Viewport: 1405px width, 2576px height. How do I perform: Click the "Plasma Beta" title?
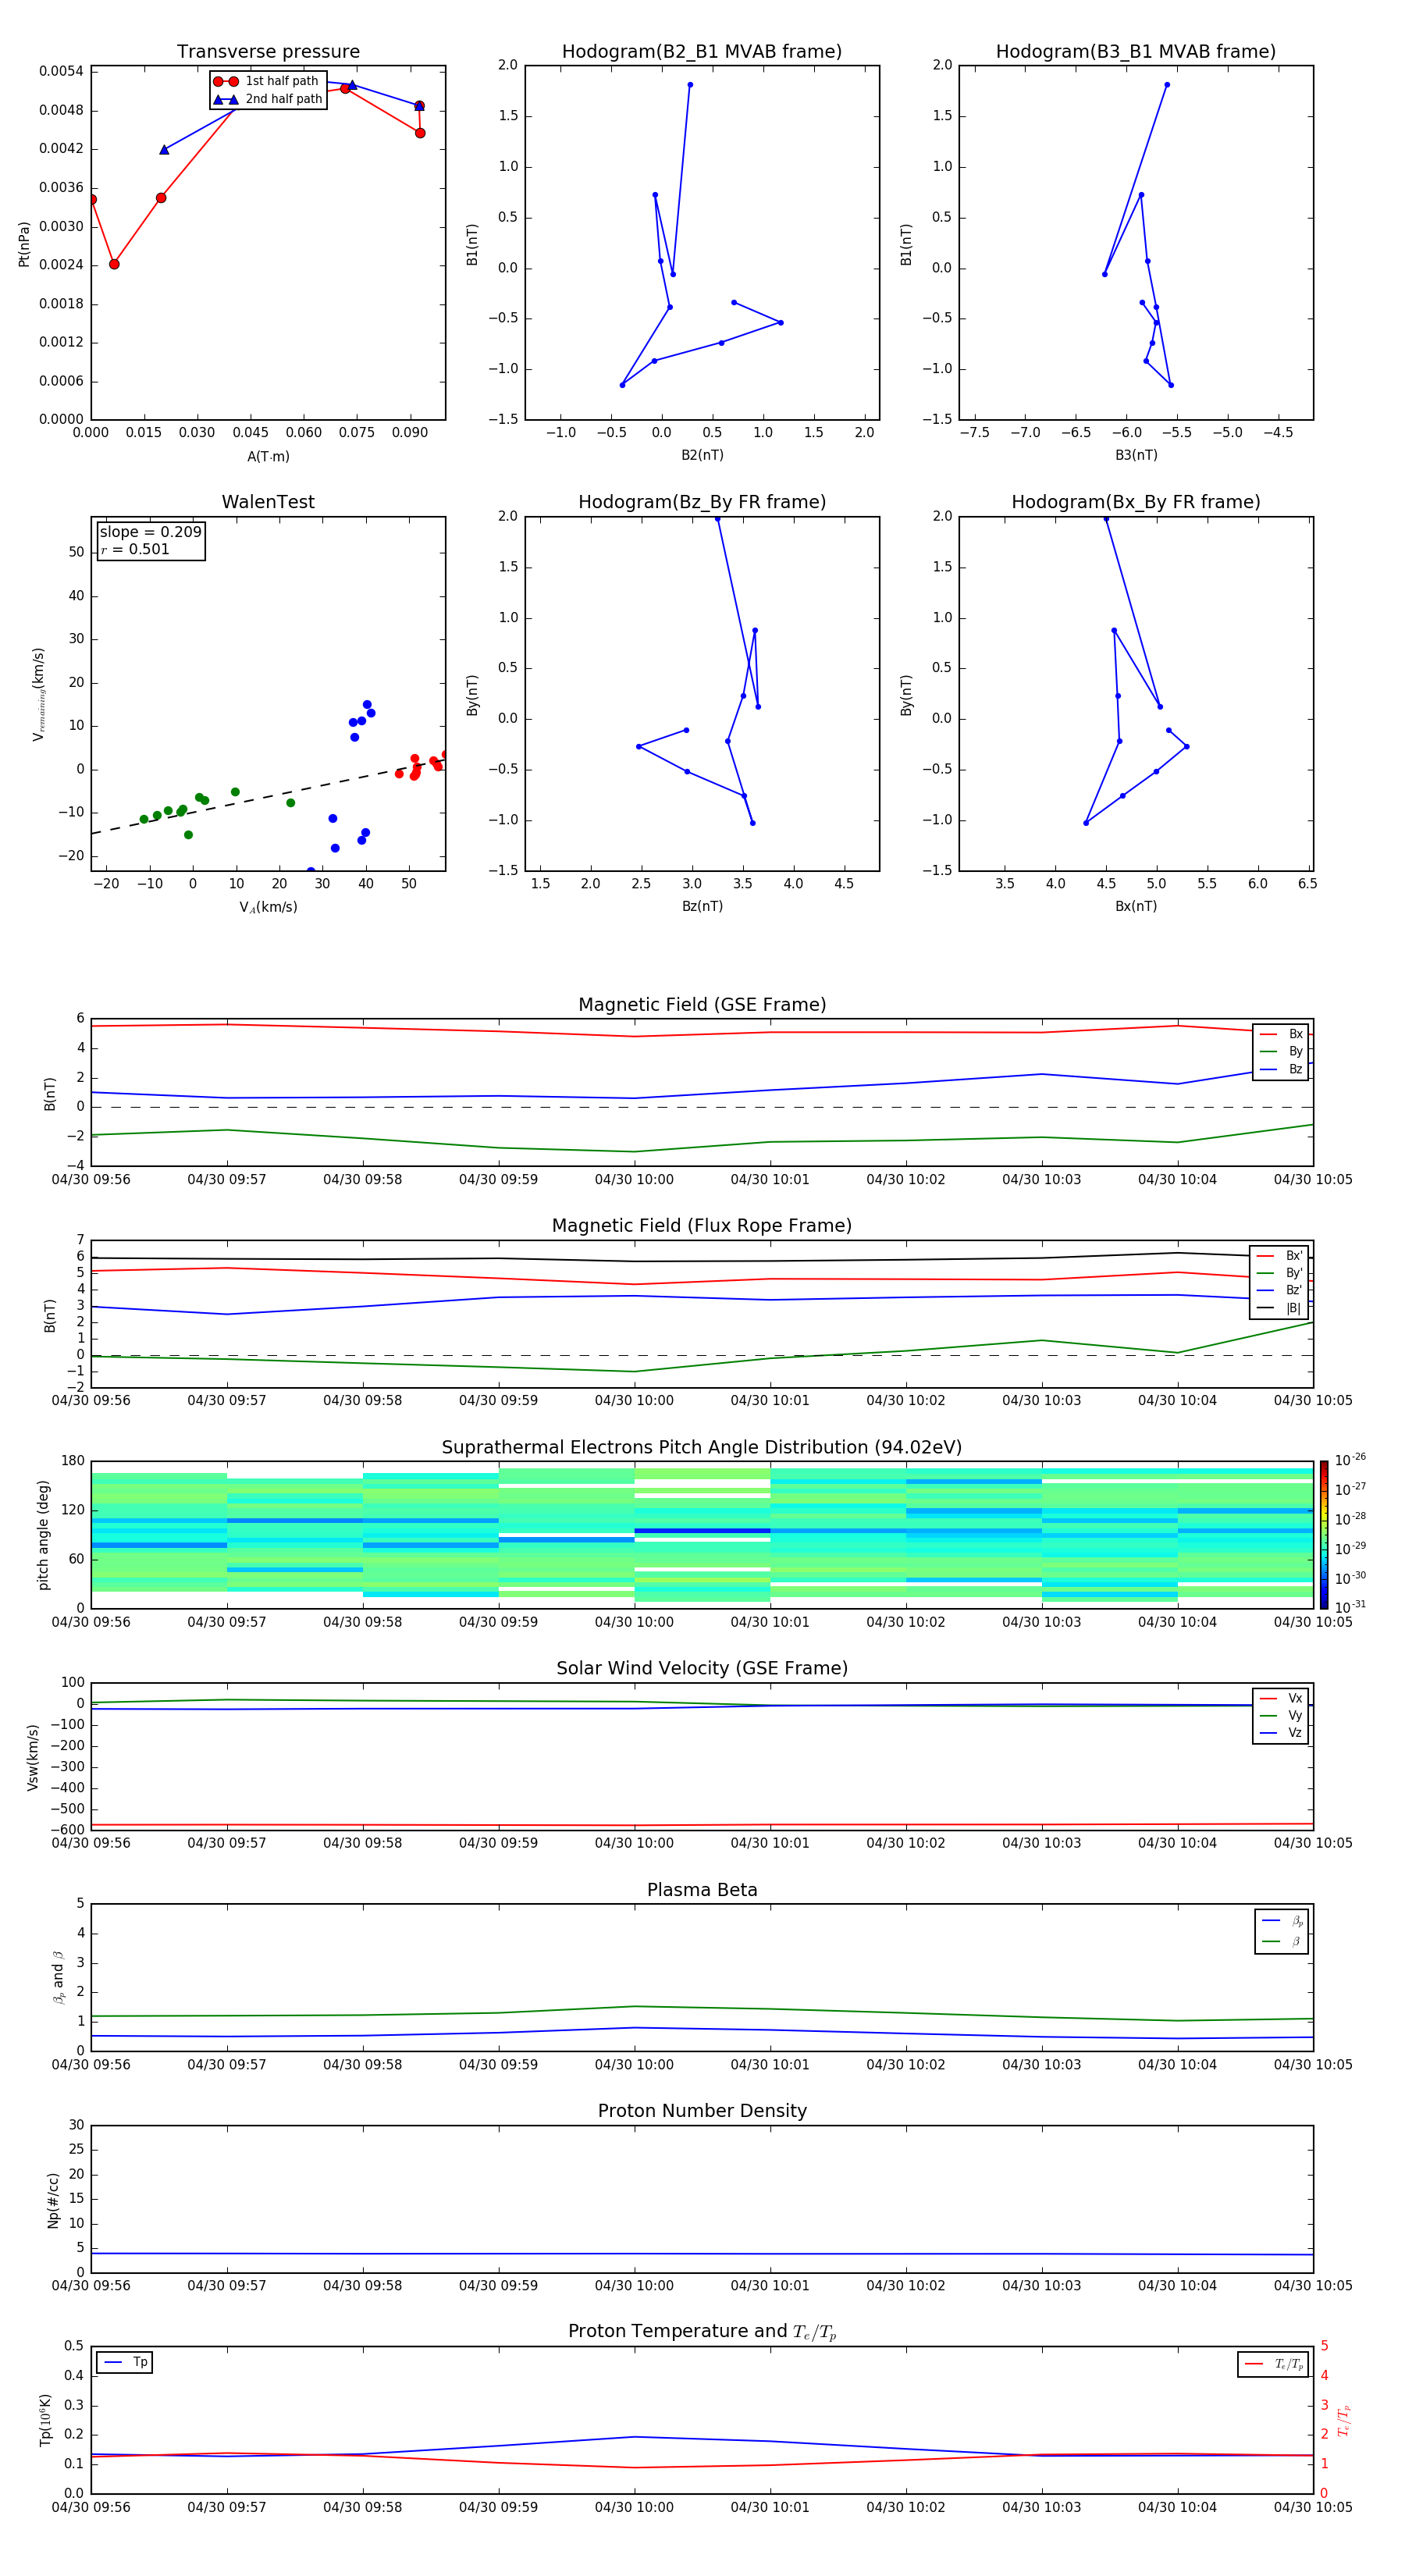click(x=702, y=1890)
